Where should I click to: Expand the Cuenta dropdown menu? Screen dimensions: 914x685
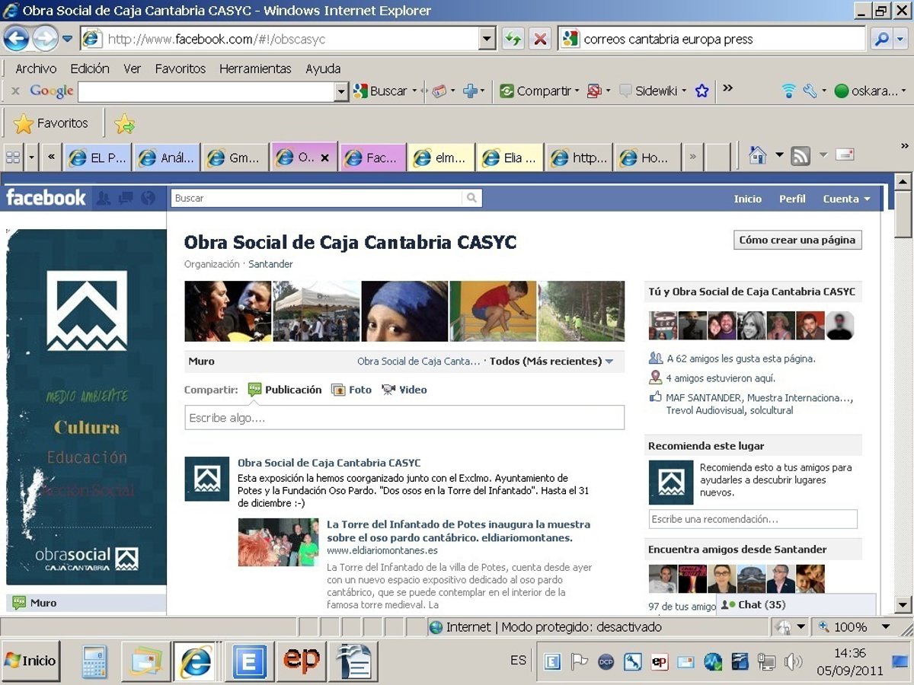846,199
